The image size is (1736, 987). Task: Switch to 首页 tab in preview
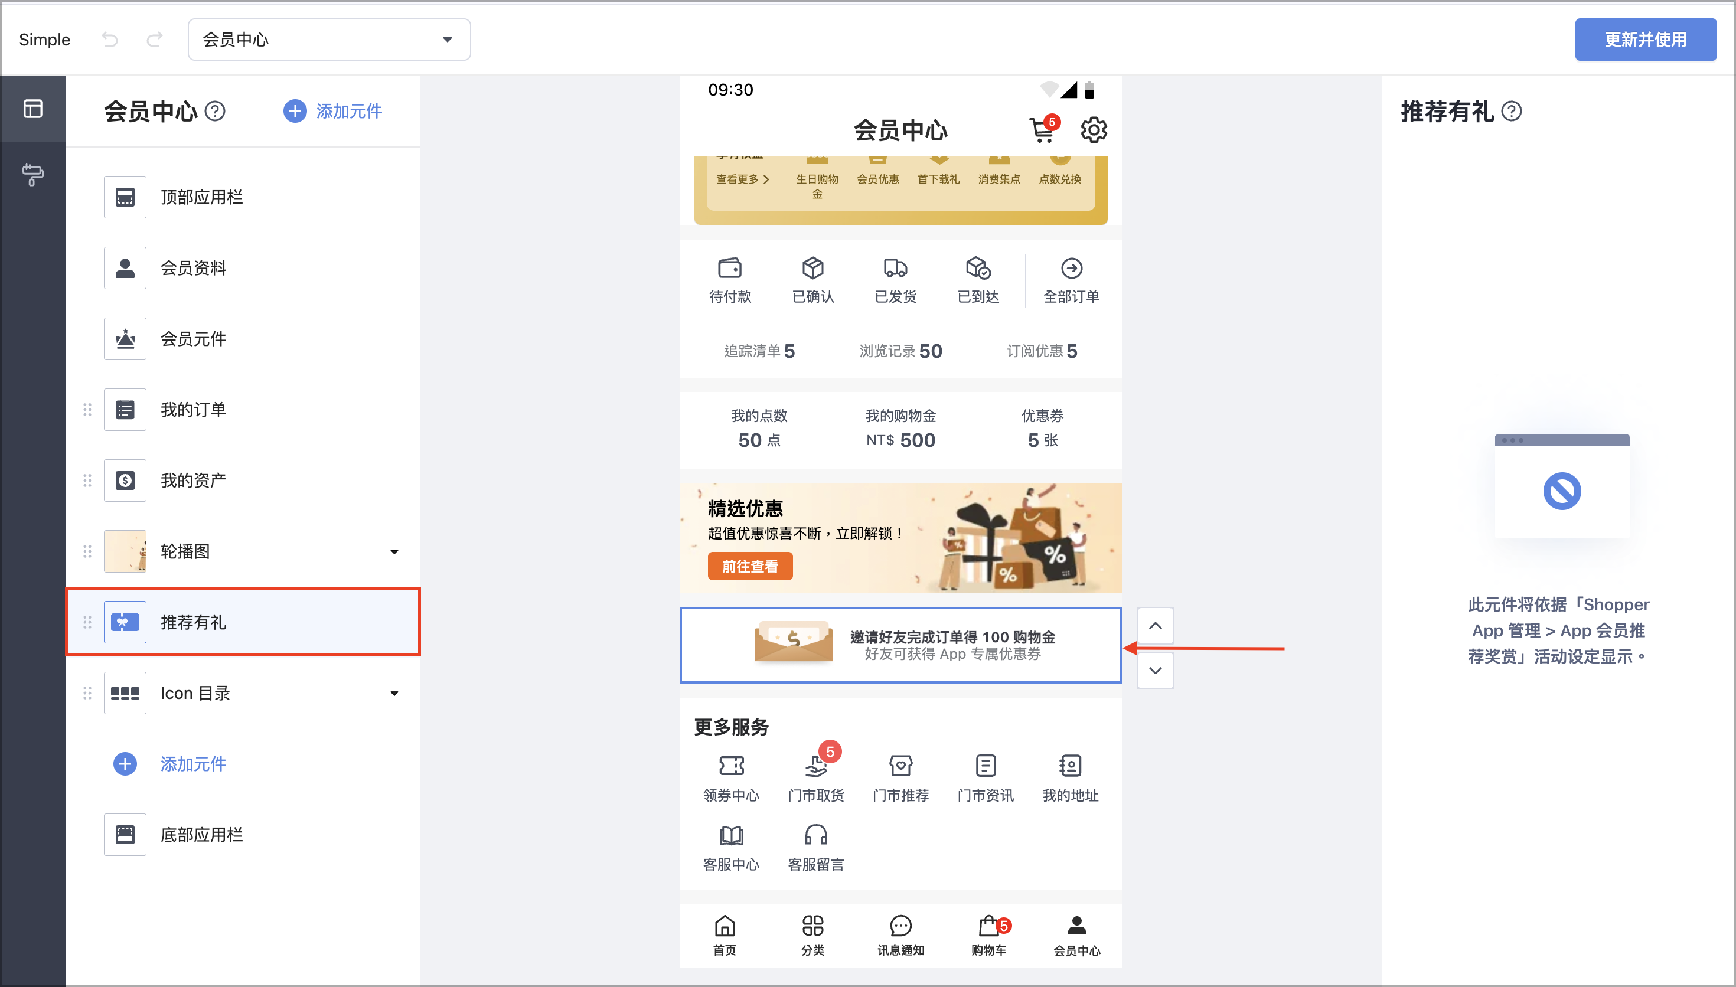(x=725, y=936)
